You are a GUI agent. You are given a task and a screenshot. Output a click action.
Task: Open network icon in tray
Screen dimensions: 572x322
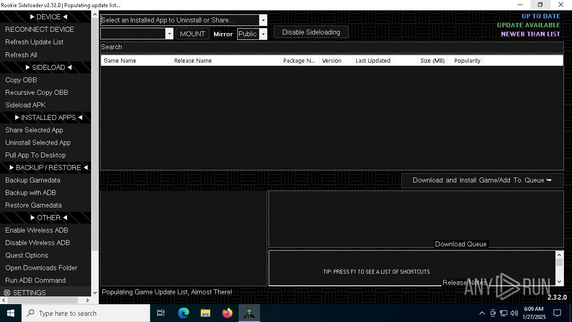tap(504, 313)
